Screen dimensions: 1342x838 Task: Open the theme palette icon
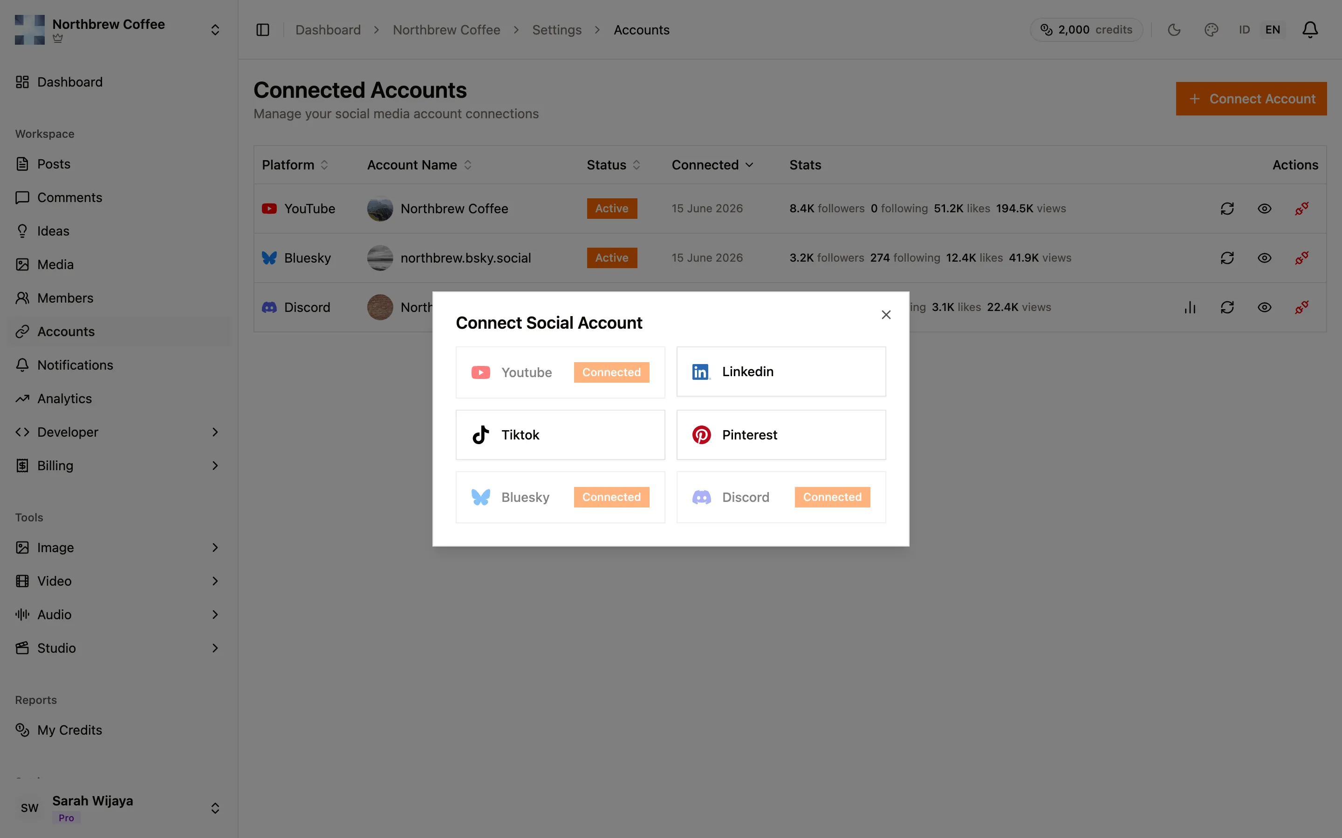pos(1211,30)
